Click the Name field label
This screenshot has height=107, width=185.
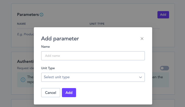pos(45,47)
